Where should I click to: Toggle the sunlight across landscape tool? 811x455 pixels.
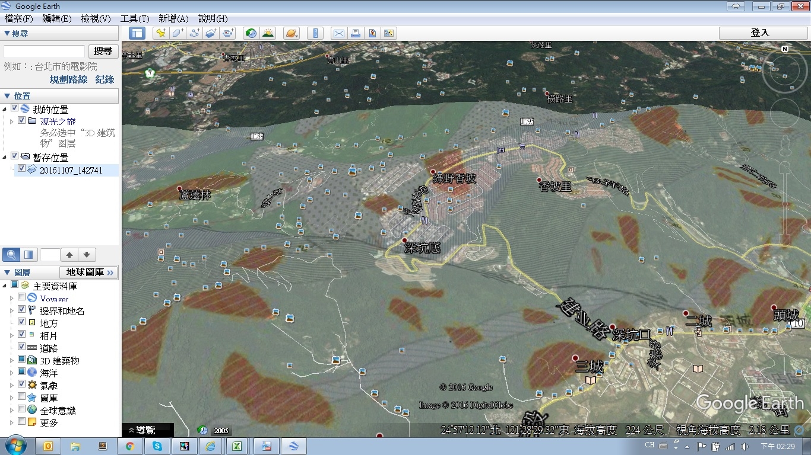click(268, 33)
